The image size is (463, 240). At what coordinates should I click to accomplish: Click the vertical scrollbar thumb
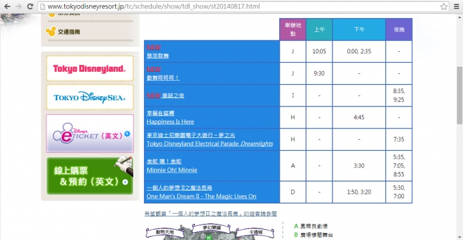click(x=460, y=95)
